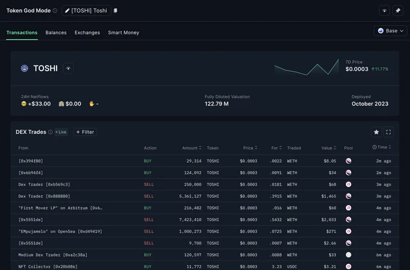Click pool icon in the $1,465 trade row
The width and height of the screenshot is (410, 270).
click(348, 196)
